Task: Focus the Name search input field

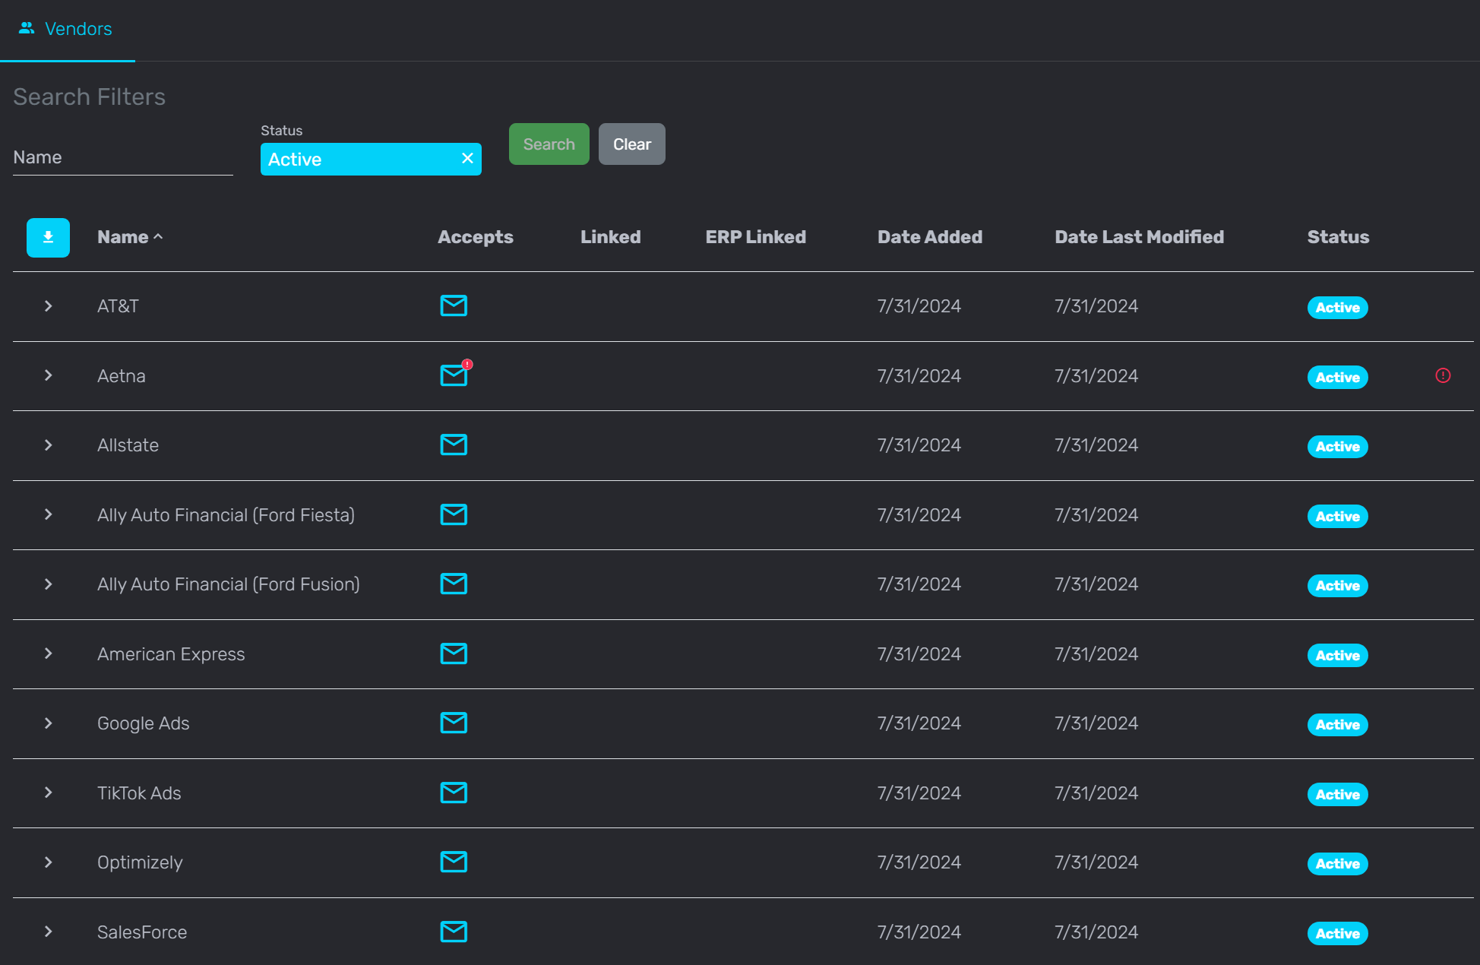Action: tap(122, 158)
